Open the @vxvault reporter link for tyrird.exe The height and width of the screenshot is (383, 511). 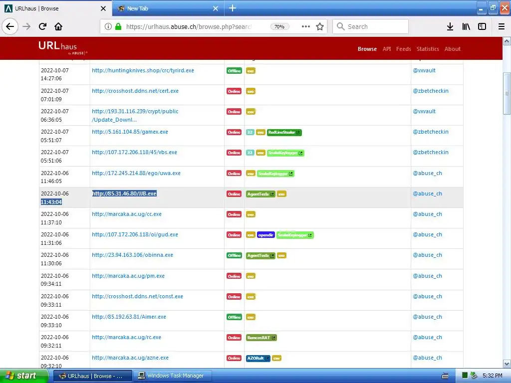(x=424, y=70)
